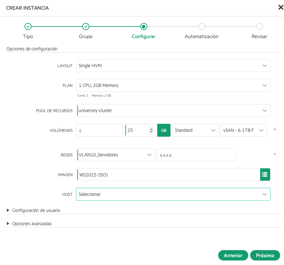Expand the Configuración de usuario section
Viewport: 284px width, 265px height.
pos(36,210)
